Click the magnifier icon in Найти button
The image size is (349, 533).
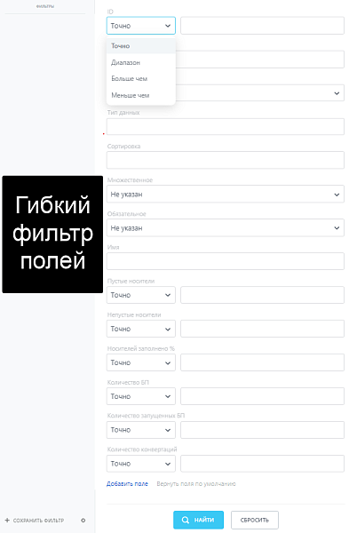tap(186, 520)
